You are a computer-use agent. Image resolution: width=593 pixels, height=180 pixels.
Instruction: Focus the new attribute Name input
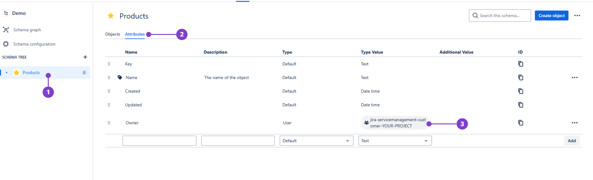tap(159, 141)
